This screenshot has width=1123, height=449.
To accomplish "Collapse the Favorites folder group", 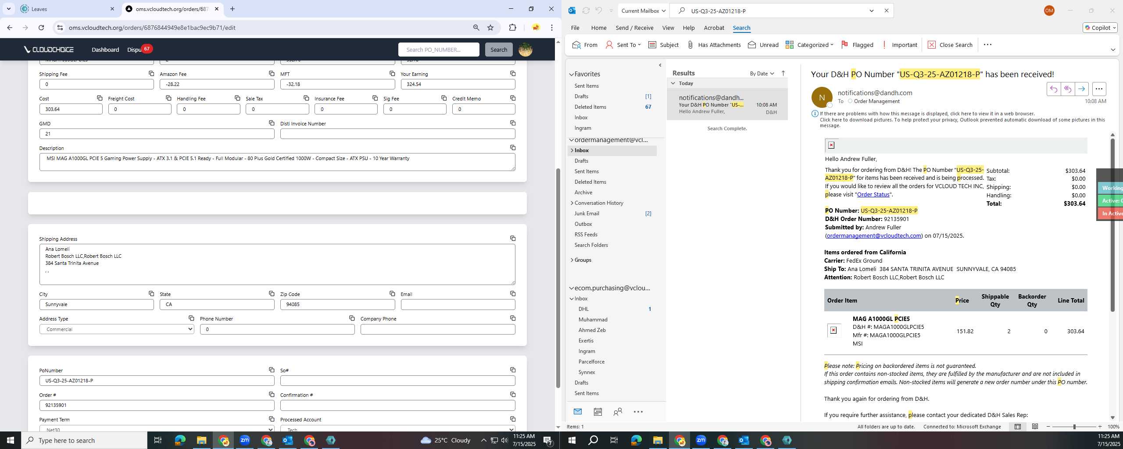I will tap(572, 74).
